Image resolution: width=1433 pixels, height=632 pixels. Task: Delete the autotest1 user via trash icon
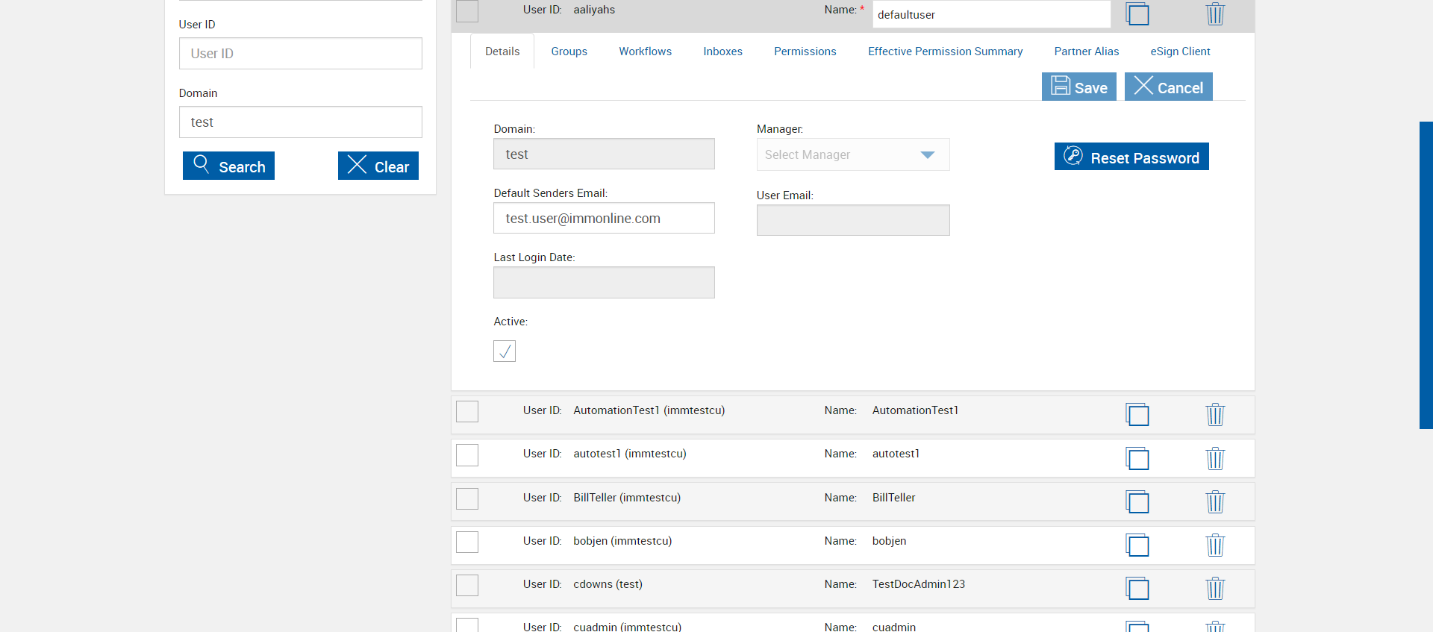[1215, 458]
